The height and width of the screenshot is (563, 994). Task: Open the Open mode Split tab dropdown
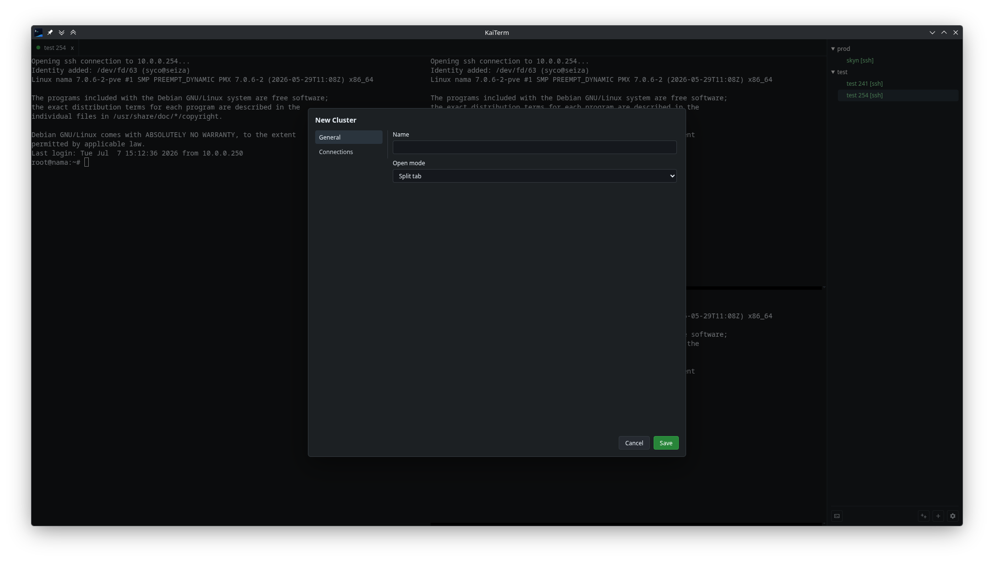click(534, 176)
